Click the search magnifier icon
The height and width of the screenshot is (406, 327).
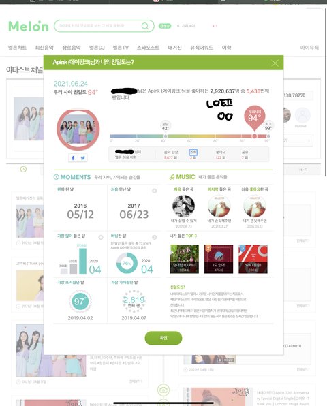[145, 26]
